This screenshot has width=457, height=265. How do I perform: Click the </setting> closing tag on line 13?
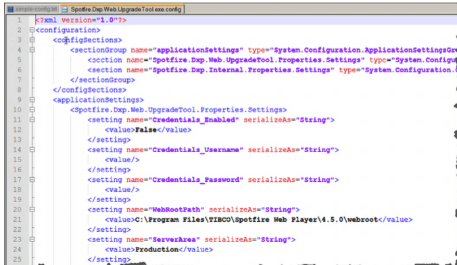(x=109, y=140)
